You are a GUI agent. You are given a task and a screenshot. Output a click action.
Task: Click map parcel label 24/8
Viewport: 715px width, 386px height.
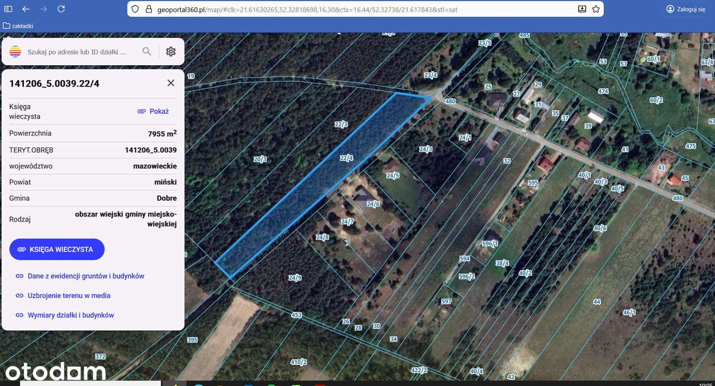pyautogui.click(x=322, y=238)
